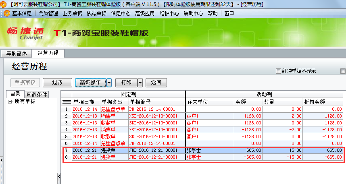Select row 6 总量盘点单 type cell
The image size is (346, 184).
pos(114,143)
